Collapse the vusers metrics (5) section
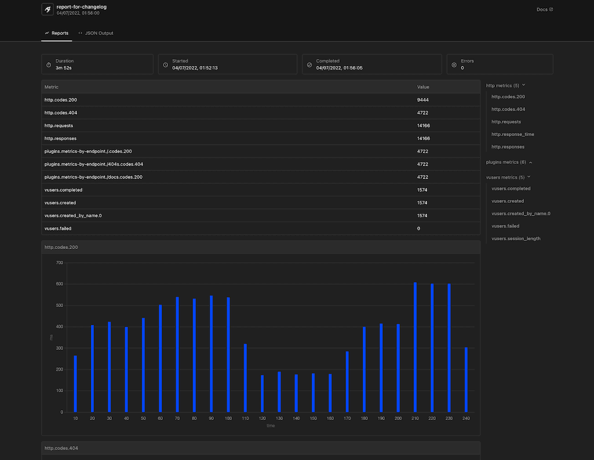594x460 pixels. (x=528, y=177)
